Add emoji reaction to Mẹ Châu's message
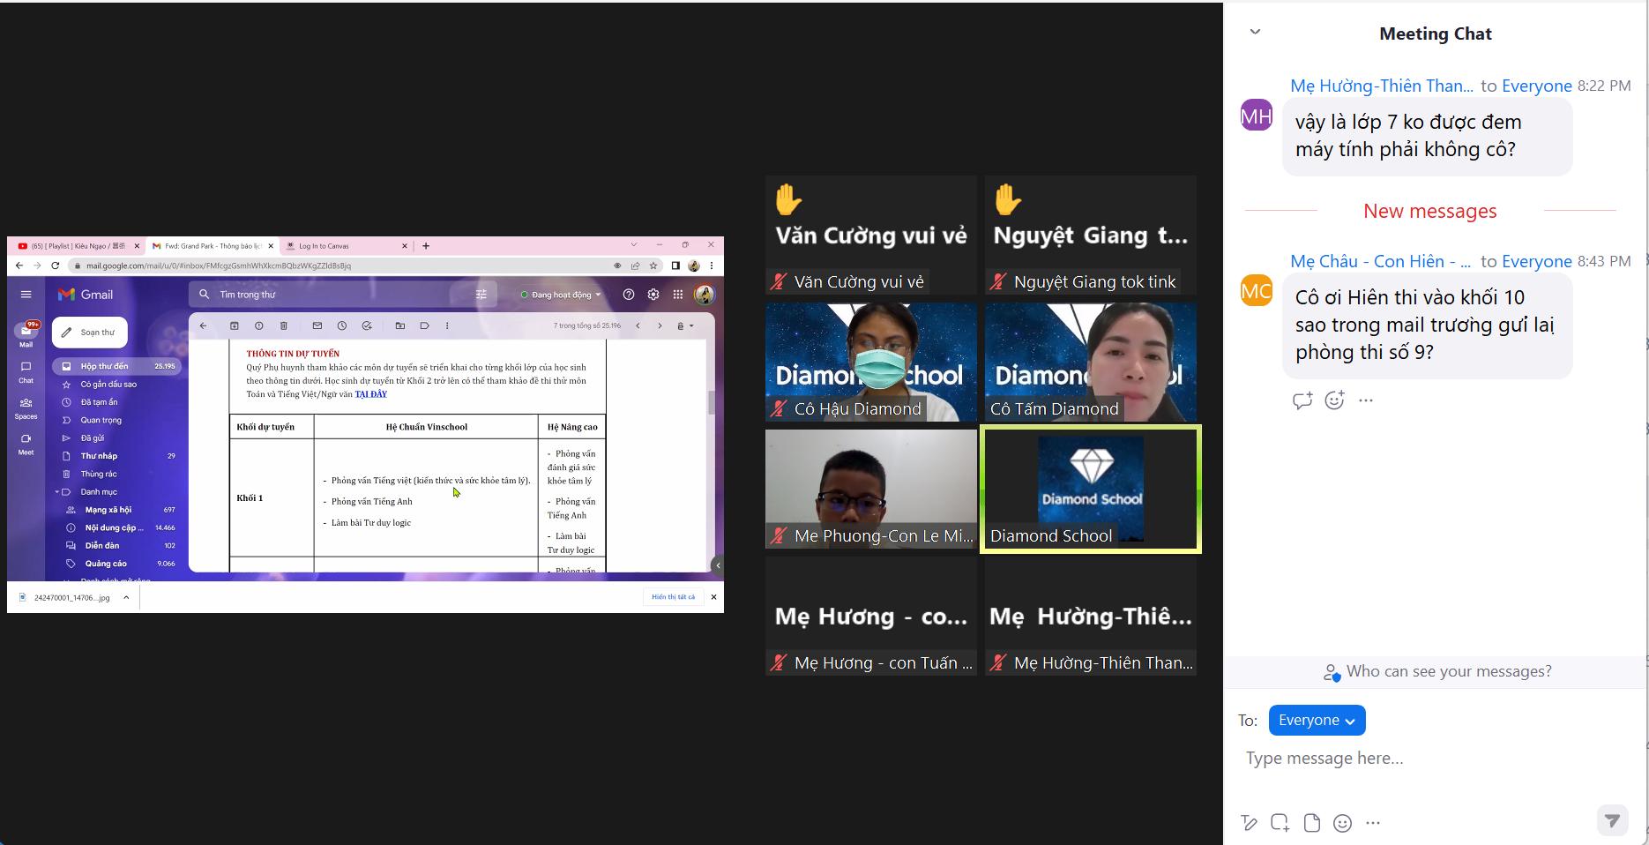Image resolution: width=1649 pixels, height=845 pixels. click(1334, 400)
